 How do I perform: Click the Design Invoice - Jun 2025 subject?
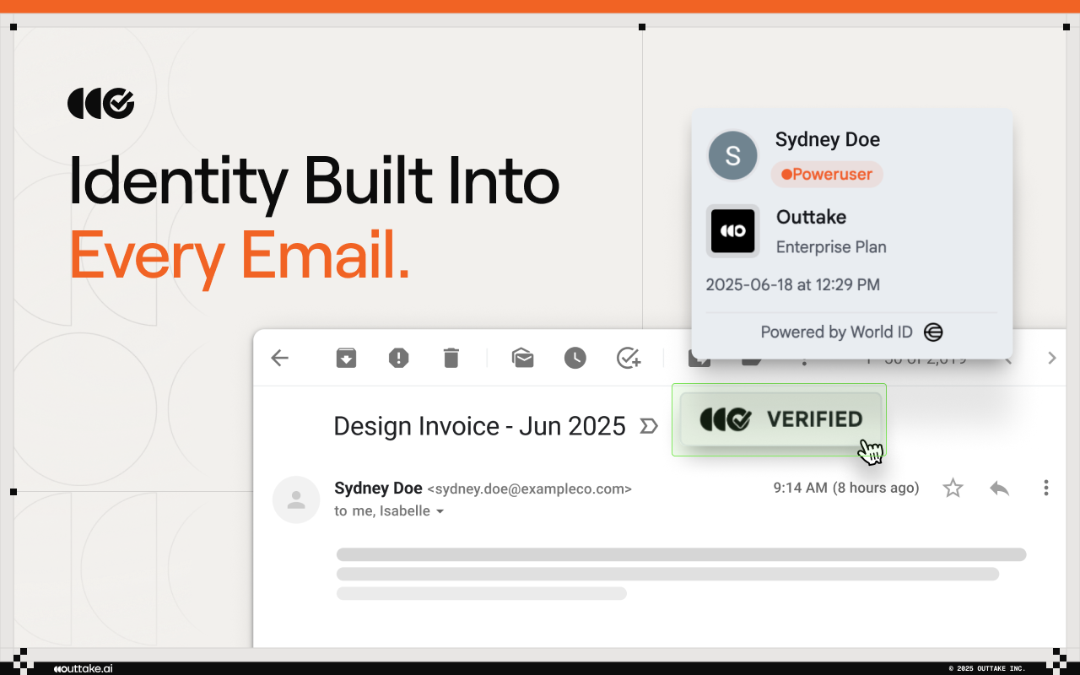pyautogui.click(x=479, y=426)
